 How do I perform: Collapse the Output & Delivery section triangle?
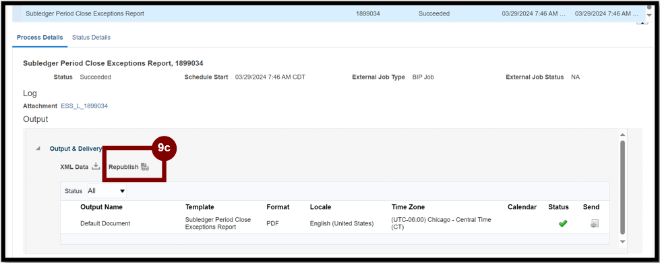[x=38, y=148]
